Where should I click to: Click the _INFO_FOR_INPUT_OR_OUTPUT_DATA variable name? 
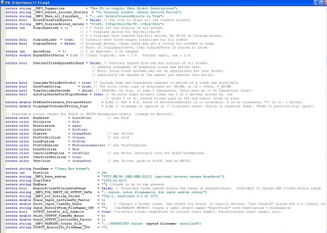(x=62, y=192)
